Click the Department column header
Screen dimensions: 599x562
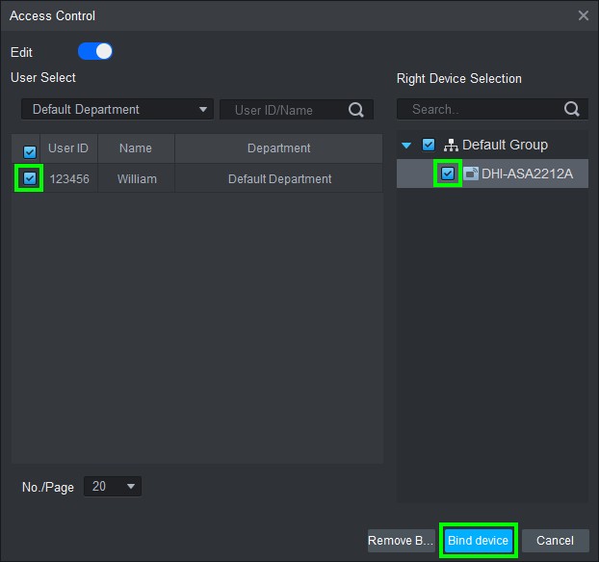click(x=278, y=148)
